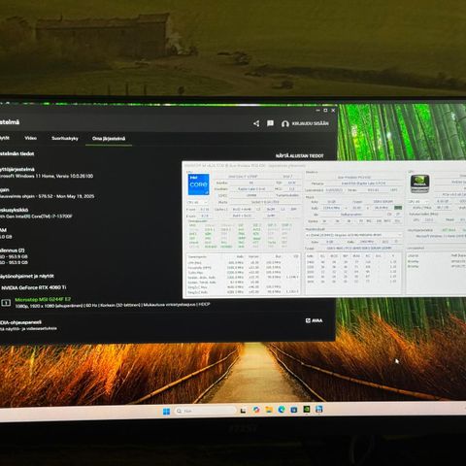Switch to the Video tab
The height and width of the screenshot is (466, 466).
click(x=31, y=138)
